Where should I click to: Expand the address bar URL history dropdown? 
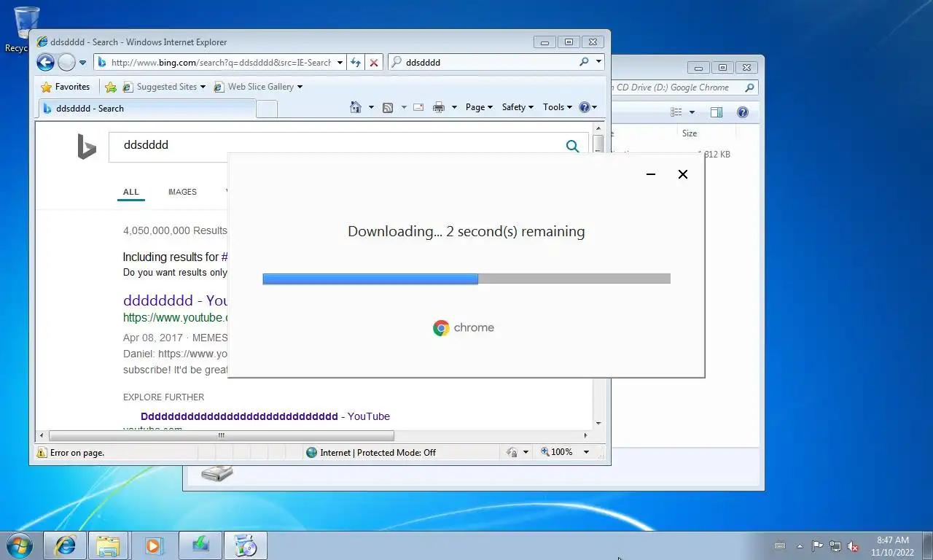339,63
